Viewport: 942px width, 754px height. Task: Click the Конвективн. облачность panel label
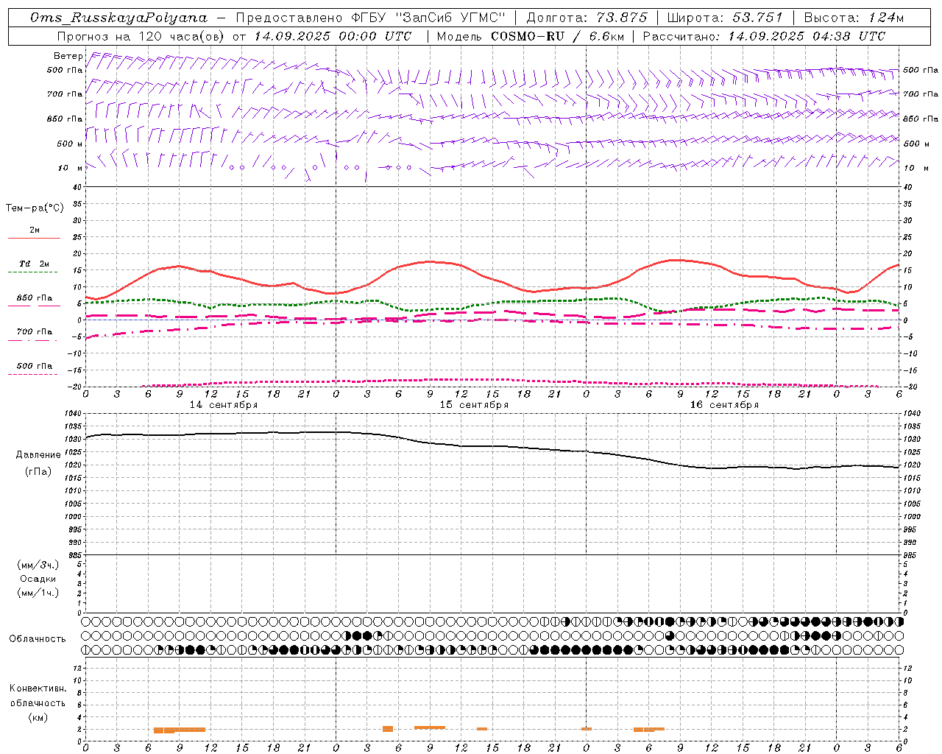pos(38,696)
